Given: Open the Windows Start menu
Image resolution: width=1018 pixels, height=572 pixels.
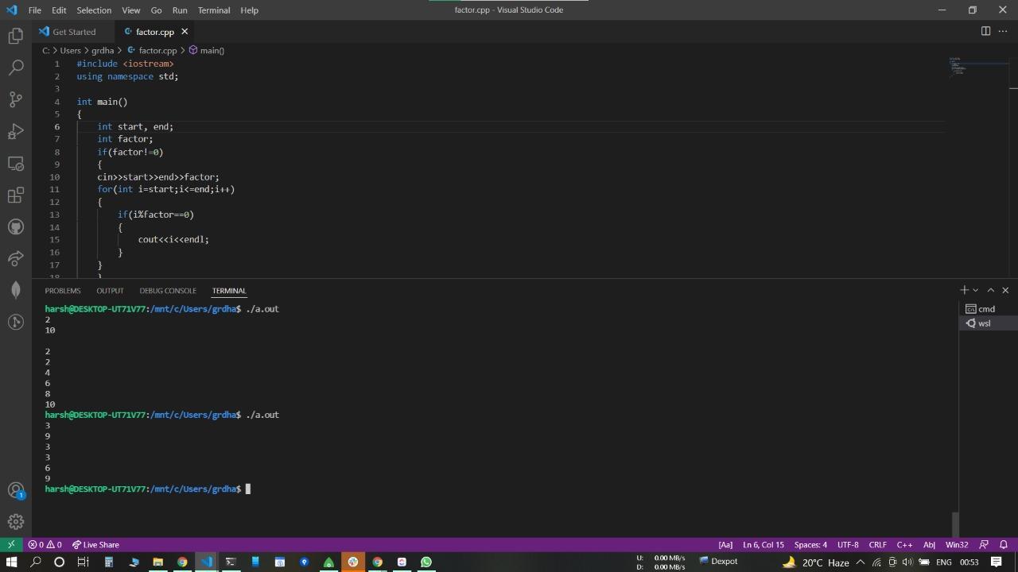Looking at the screenshot, I should pos(11,562).
